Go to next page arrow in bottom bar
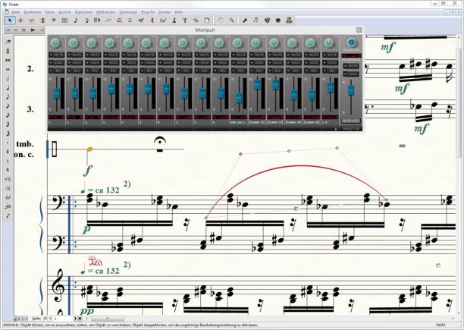Screen dimensions: 464x330 point(76,319)
